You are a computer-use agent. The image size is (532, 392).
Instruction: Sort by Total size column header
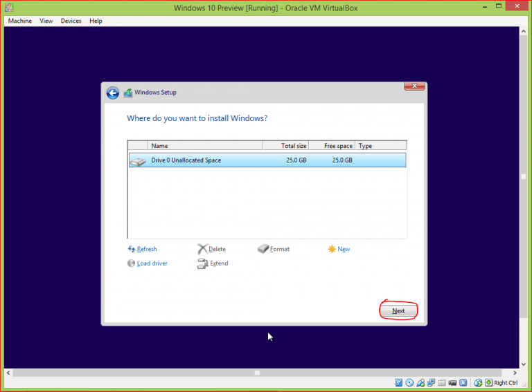point(285,146)
